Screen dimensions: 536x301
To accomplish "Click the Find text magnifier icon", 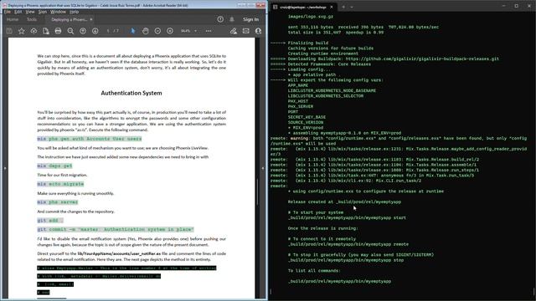I will tap(70, 31).
